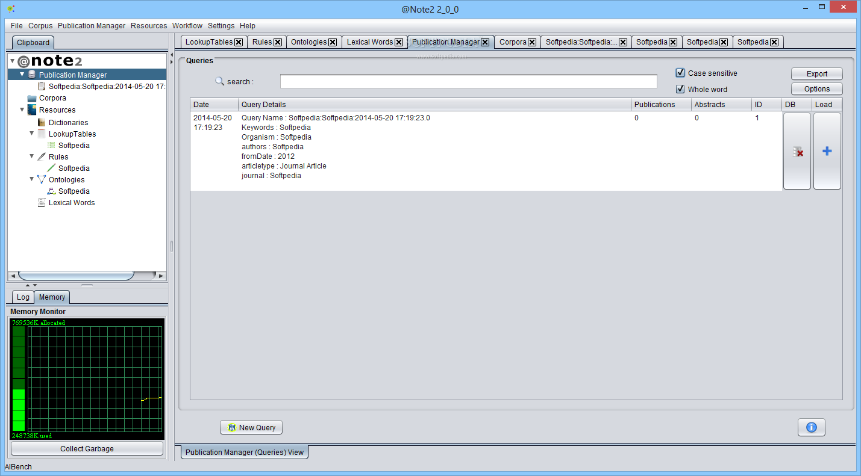The width and height of the screenshot is (861, 476).
Task: Collapse the Rules tree node
Action: pyautogui.click(x=32, y=156)
